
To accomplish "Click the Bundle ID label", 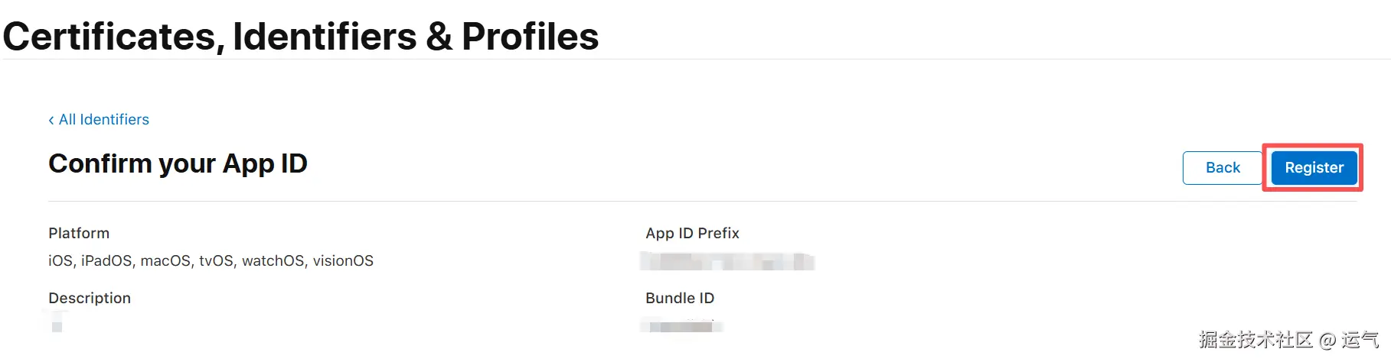I will [x=680, y=298].
